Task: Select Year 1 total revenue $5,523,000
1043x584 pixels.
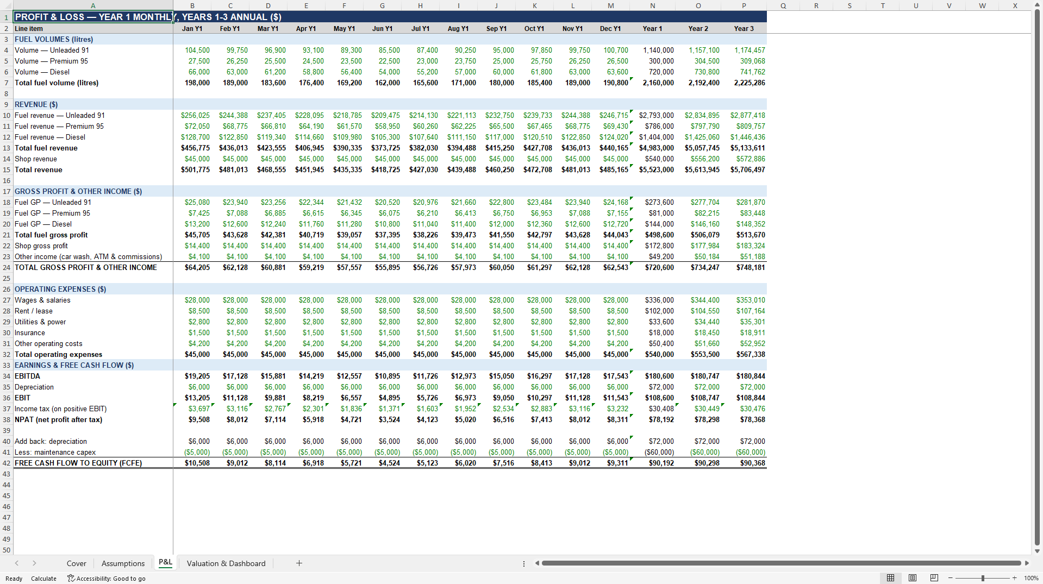Action: click(x=653, y=169)
